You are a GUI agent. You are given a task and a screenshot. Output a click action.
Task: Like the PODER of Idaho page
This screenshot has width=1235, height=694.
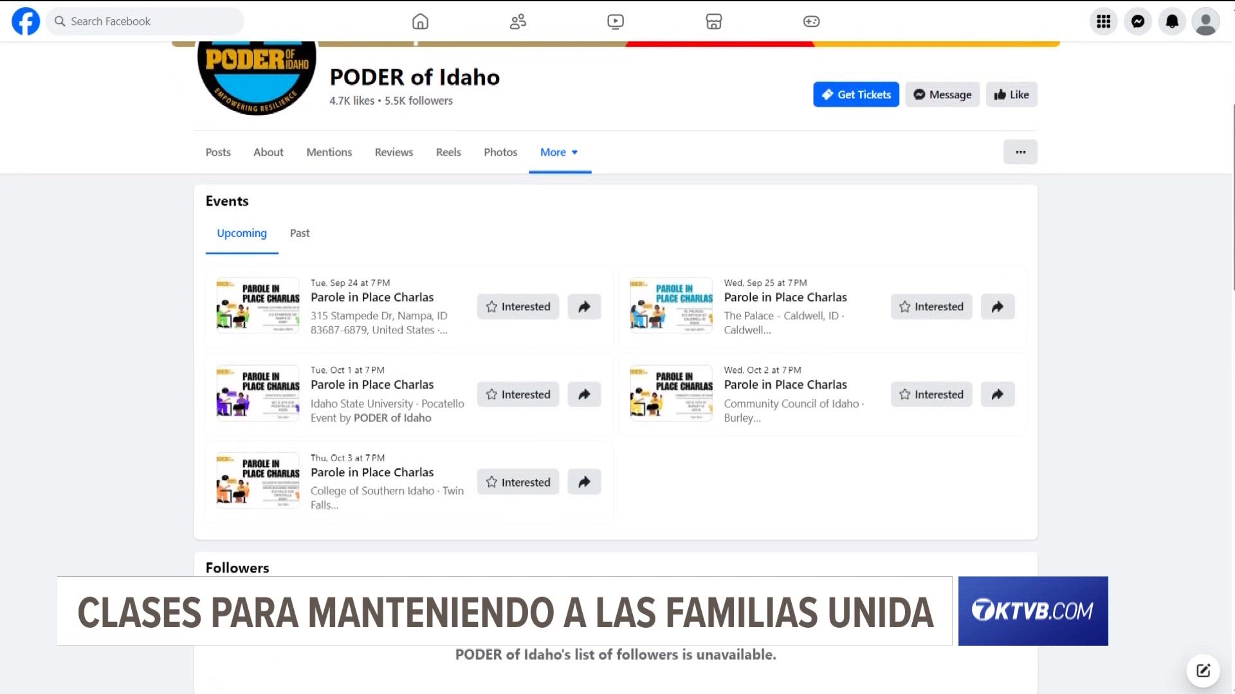pyautogui.click(x=1011, y=94)
